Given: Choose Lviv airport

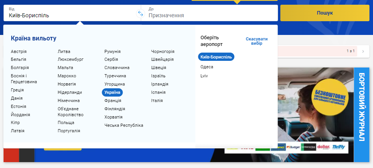Looking at the screenshot, I should coord(204,76).
